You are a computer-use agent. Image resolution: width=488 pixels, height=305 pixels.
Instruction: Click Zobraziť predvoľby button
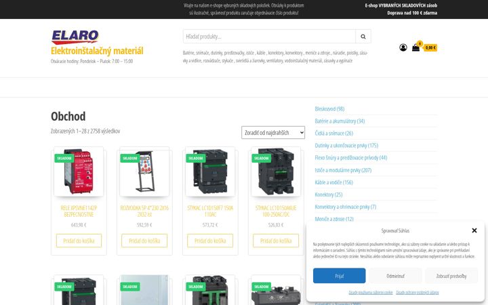coord(451,276)
